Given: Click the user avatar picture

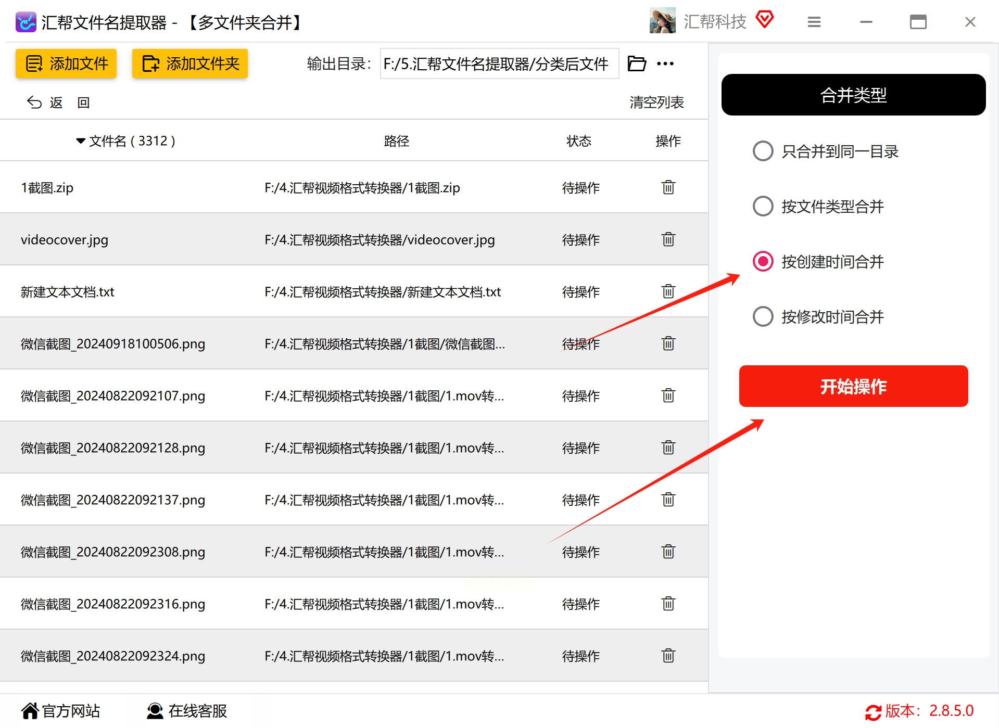Looking at the screenshot, I should pos(663,21).
